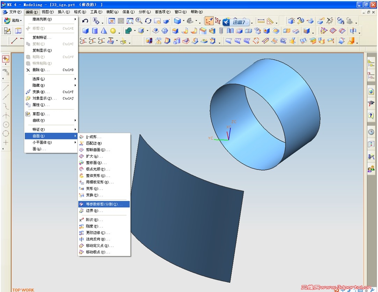This screenshot has height=292, width=378.
Task: Click 变换 Ctrl+T in Edit menu
Action: click(51, 92)
